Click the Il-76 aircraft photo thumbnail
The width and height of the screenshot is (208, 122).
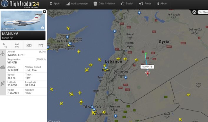pos(23,21)
